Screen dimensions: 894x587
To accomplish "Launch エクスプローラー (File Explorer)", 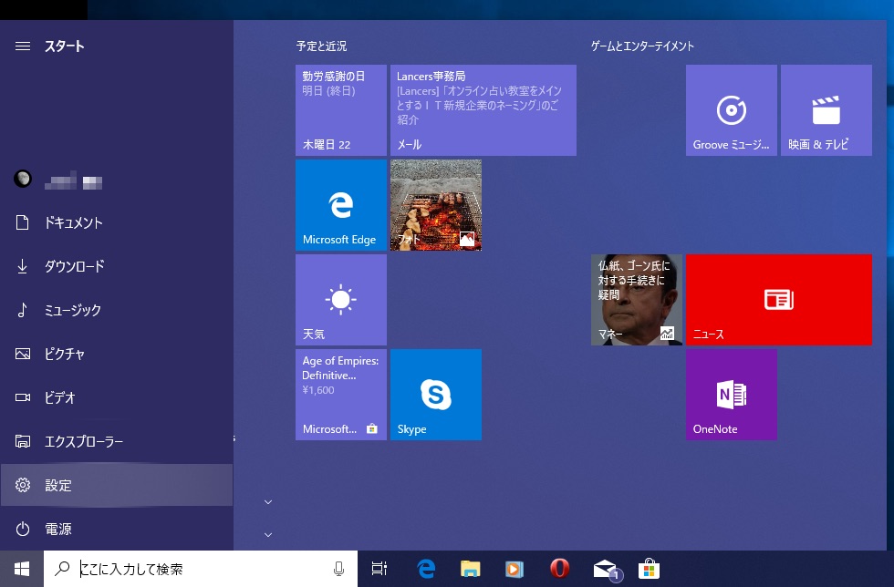I will point(117,442).
